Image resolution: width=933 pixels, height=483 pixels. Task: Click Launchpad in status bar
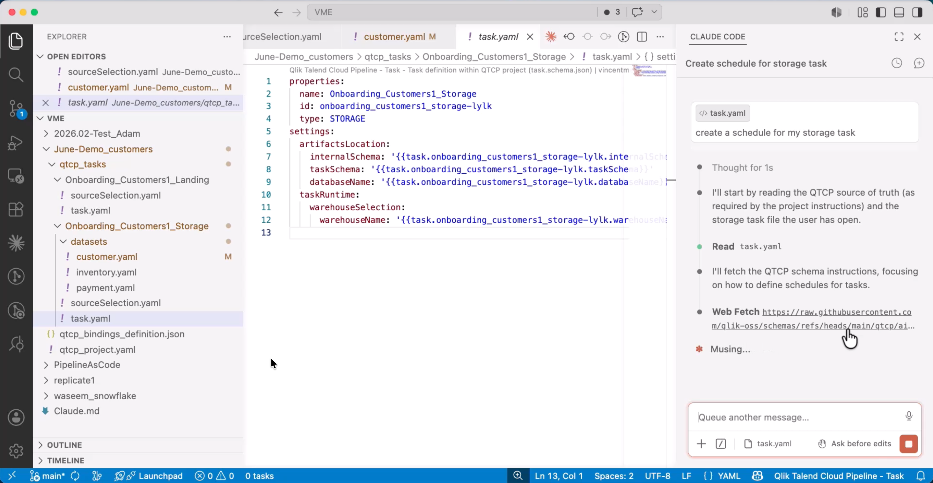pos(149,476)
